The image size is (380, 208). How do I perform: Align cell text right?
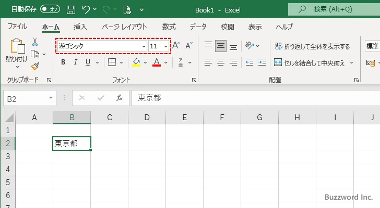pyautogui.click(x=233, y=62)
